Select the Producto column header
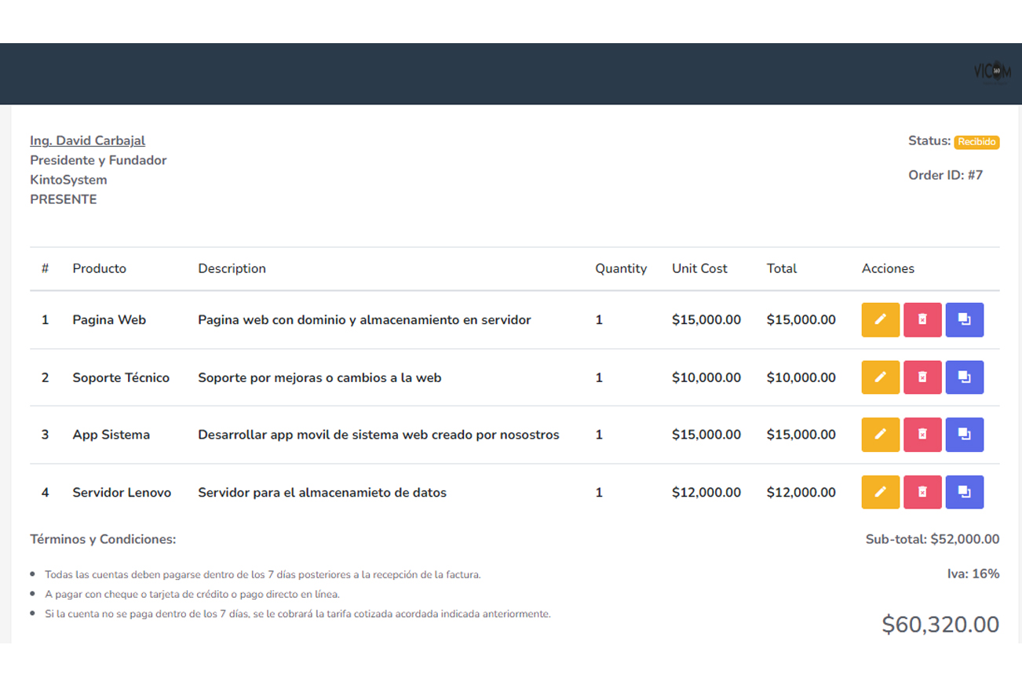1022x685 pixels. pyautogui.click(x=99, y=268)
